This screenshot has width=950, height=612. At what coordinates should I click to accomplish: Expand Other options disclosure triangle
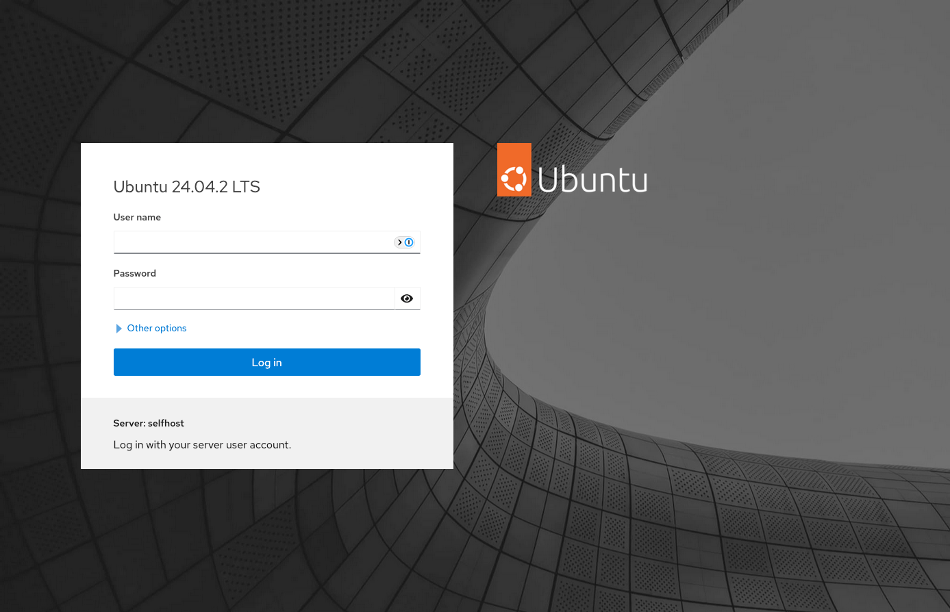(118, 329)
